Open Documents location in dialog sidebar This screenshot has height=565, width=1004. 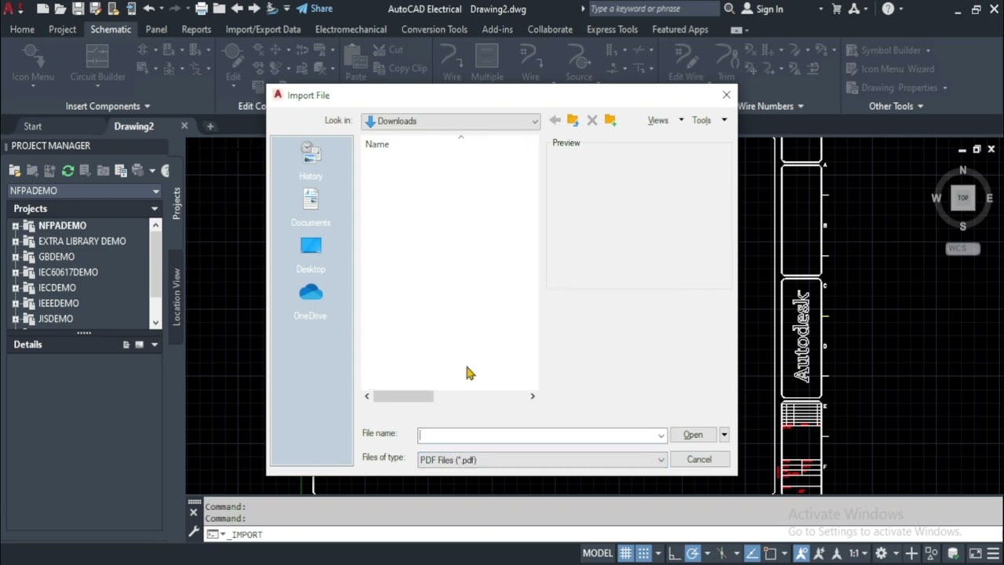coord(311,207)
